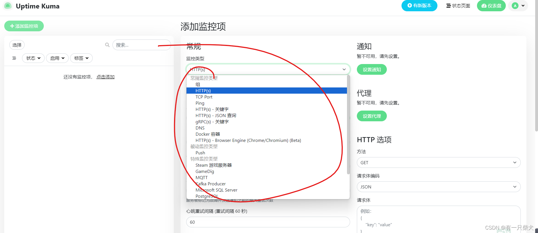The image size is (538, 233).
Task: Select Kafka Producer monitor type
Action: pos(267,184)
